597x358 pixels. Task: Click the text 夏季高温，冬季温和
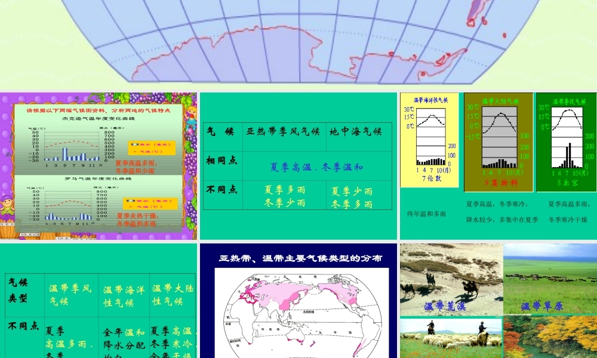coord(317,167)
